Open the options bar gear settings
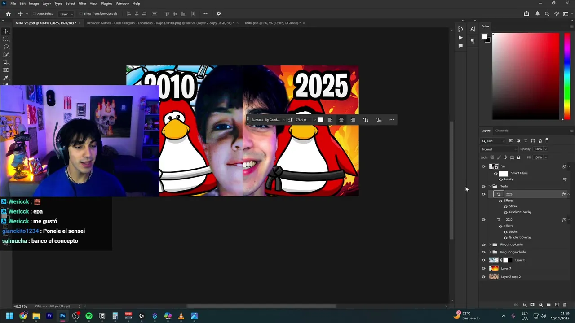 [219, 14]
